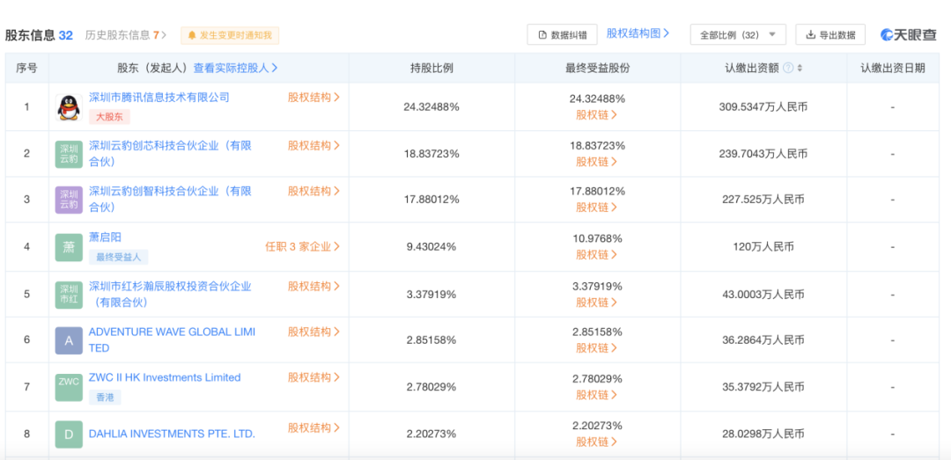Open the 全部比例 (32) dropdown

pos(738,35)
